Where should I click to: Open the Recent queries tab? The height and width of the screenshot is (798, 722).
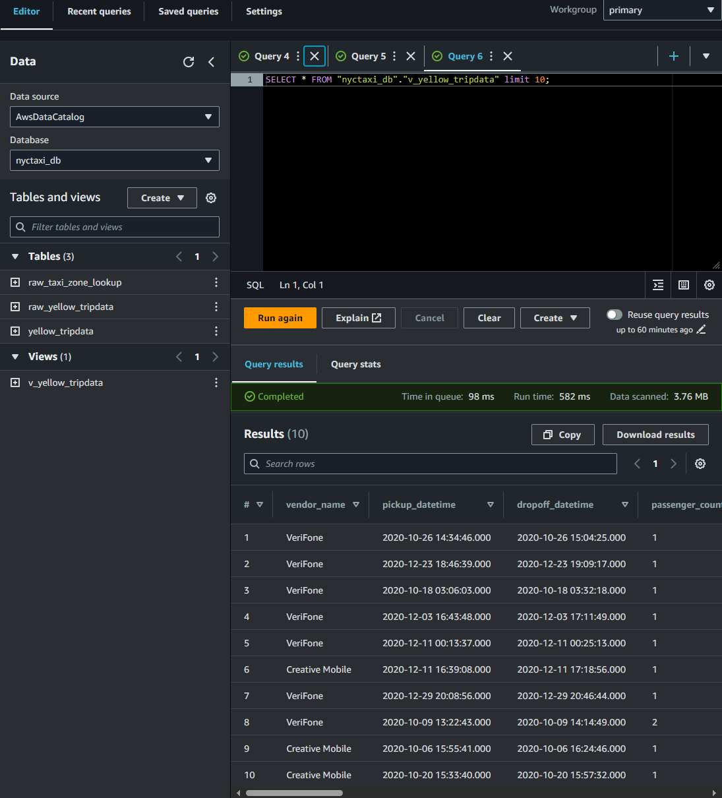tap(99, 11)
